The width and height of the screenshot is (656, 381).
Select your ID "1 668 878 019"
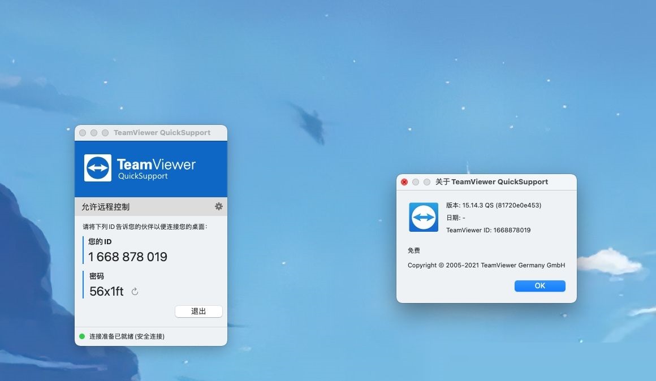pyautogui.click(x=127, y=257)
